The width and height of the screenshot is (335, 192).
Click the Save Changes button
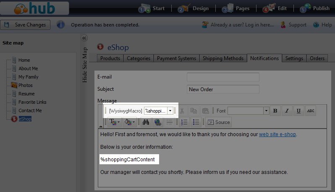pyautogui.click(x=26, y=25)
